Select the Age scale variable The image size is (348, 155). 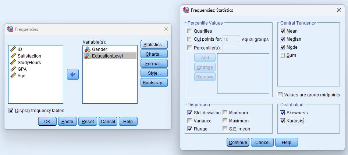(21, 75)
